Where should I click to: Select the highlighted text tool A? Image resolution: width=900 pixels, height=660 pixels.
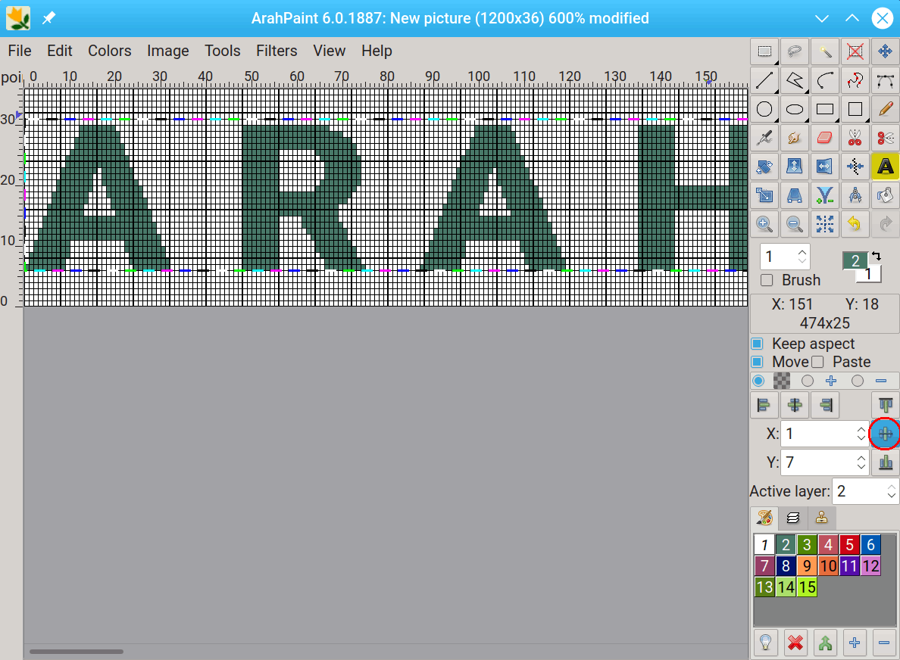pyautogui.click(x=885, y=167)
